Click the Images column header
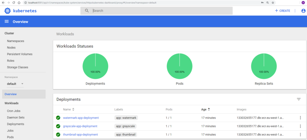This screenshot has width=307, height=140. pos(241,109)
